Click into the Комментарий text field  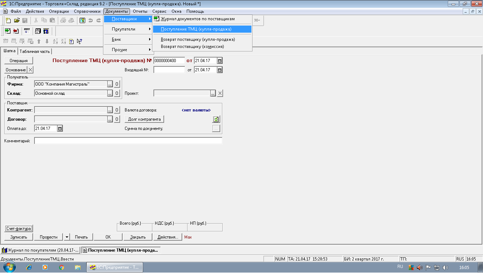(x=128, y=141)
